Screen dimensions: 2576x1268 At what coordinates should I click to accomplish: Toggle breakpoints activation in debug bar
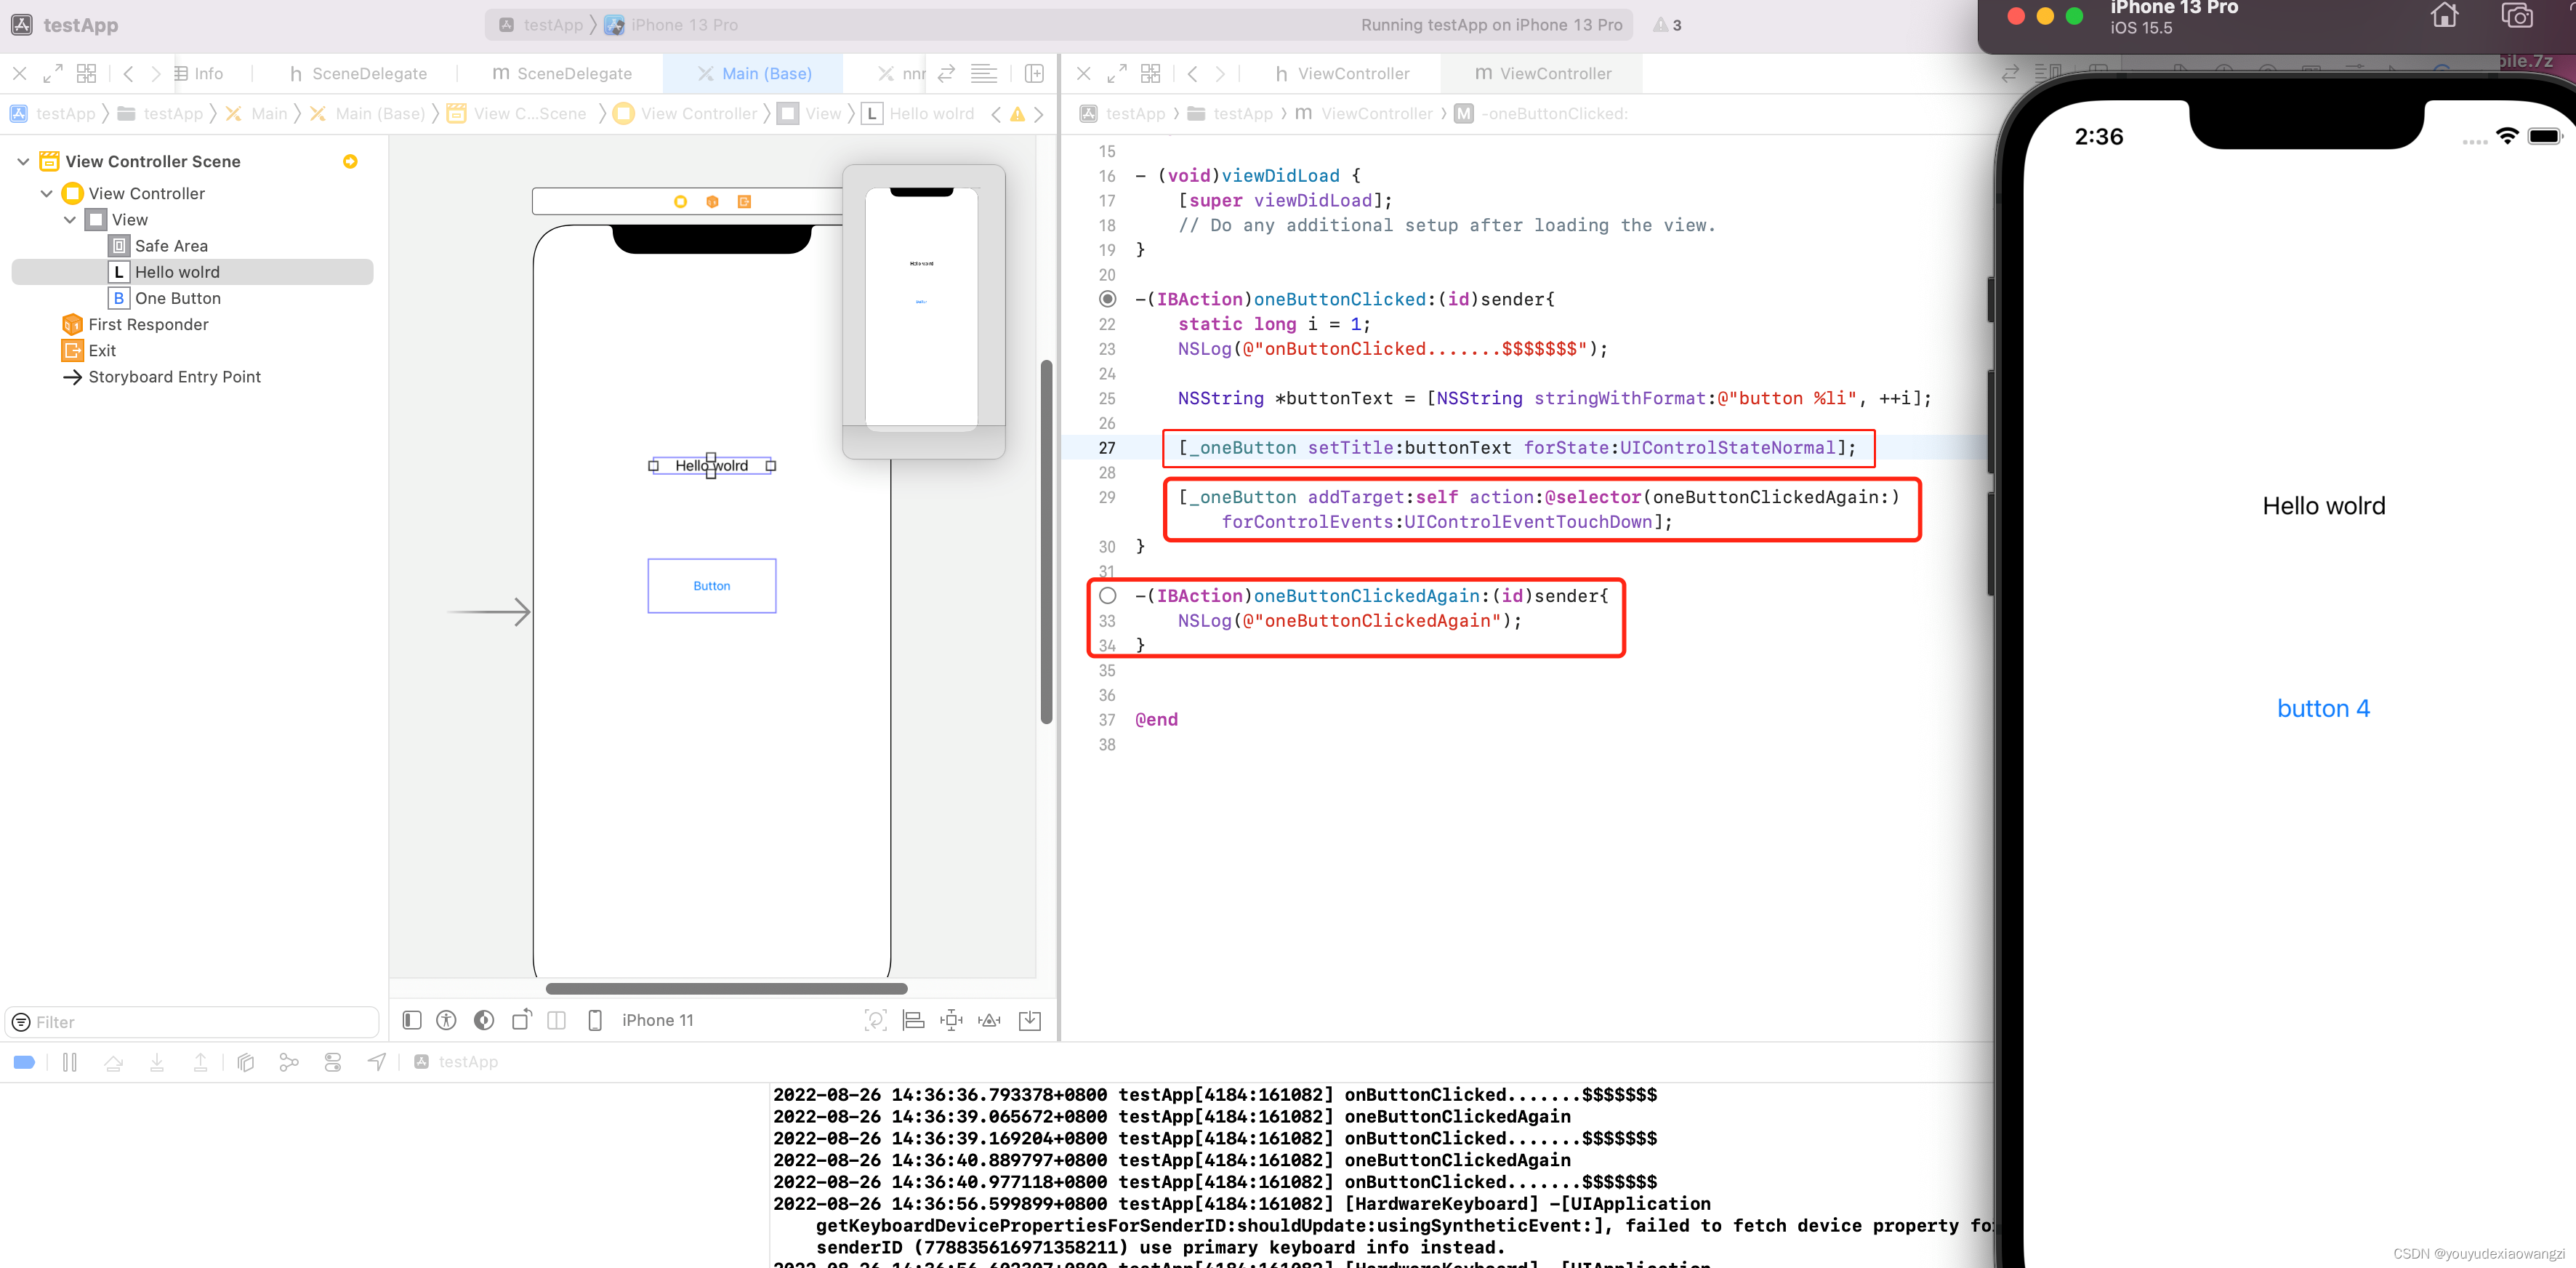click(24, 1062)
